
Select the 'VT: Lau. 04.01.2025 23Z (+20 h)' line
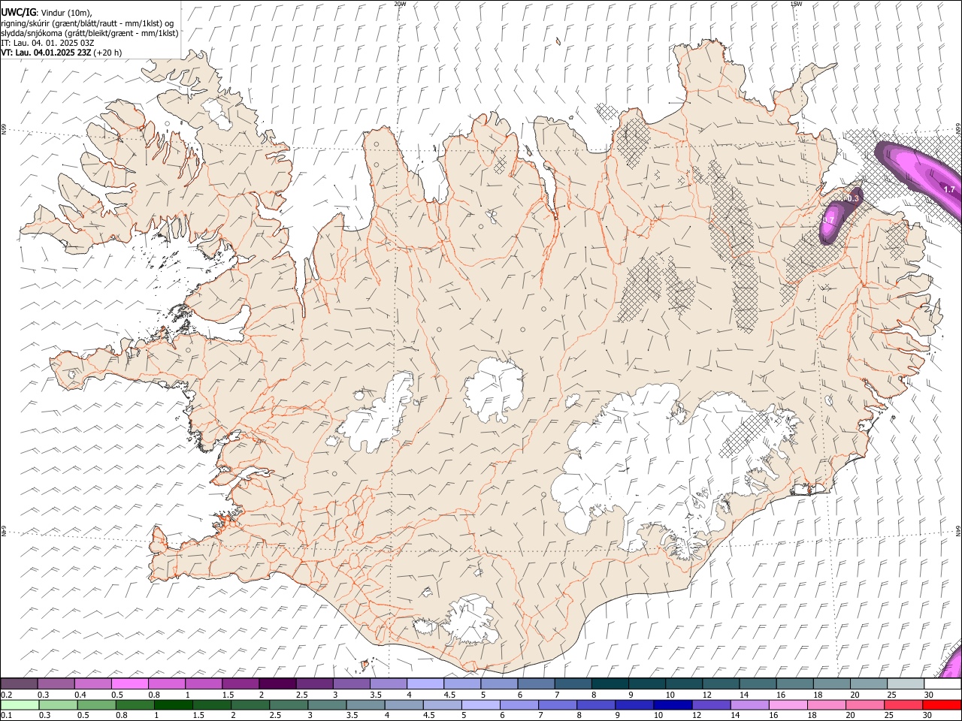point(61,53)
